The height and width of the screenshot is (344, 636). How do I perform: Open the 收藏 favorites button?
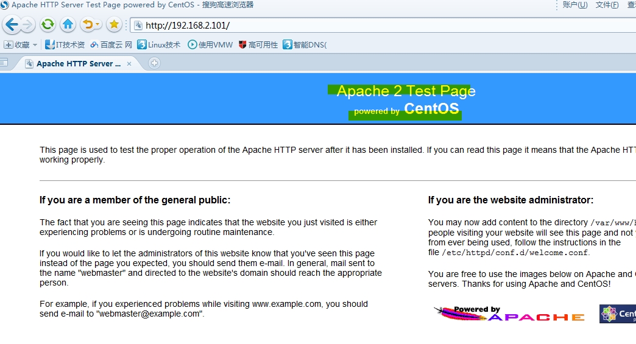(17, 45)
